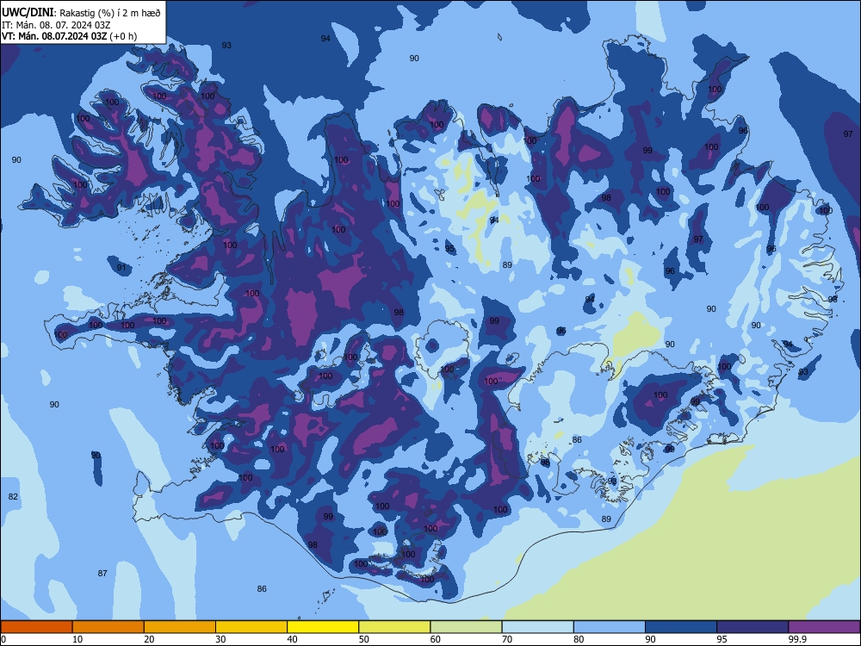Screen dimensions: 861x646
Task: Click the '86' value in the sea off the south coast
Action: pos(262,588)
